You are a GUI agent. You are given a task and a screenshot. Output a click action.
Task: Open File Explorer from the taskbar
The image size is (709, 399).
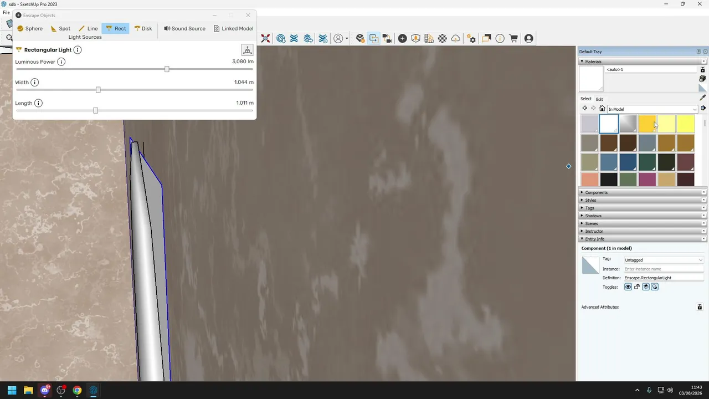click(x=28, y=390)
